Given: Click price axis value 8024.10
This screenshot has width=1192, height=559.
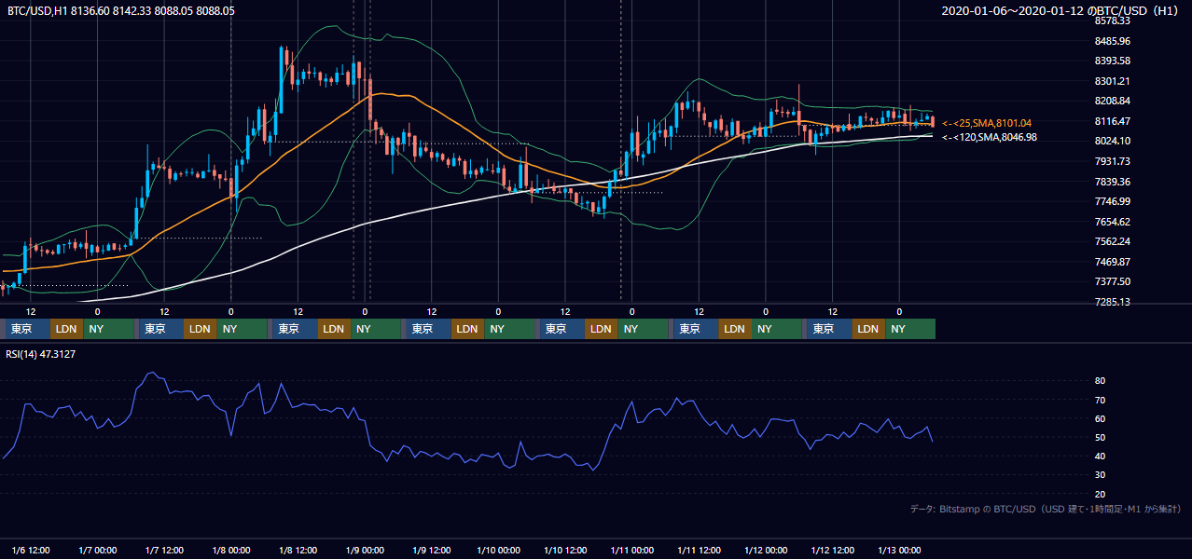Looking at the screenshot, I should click(x=1112, y=141).
